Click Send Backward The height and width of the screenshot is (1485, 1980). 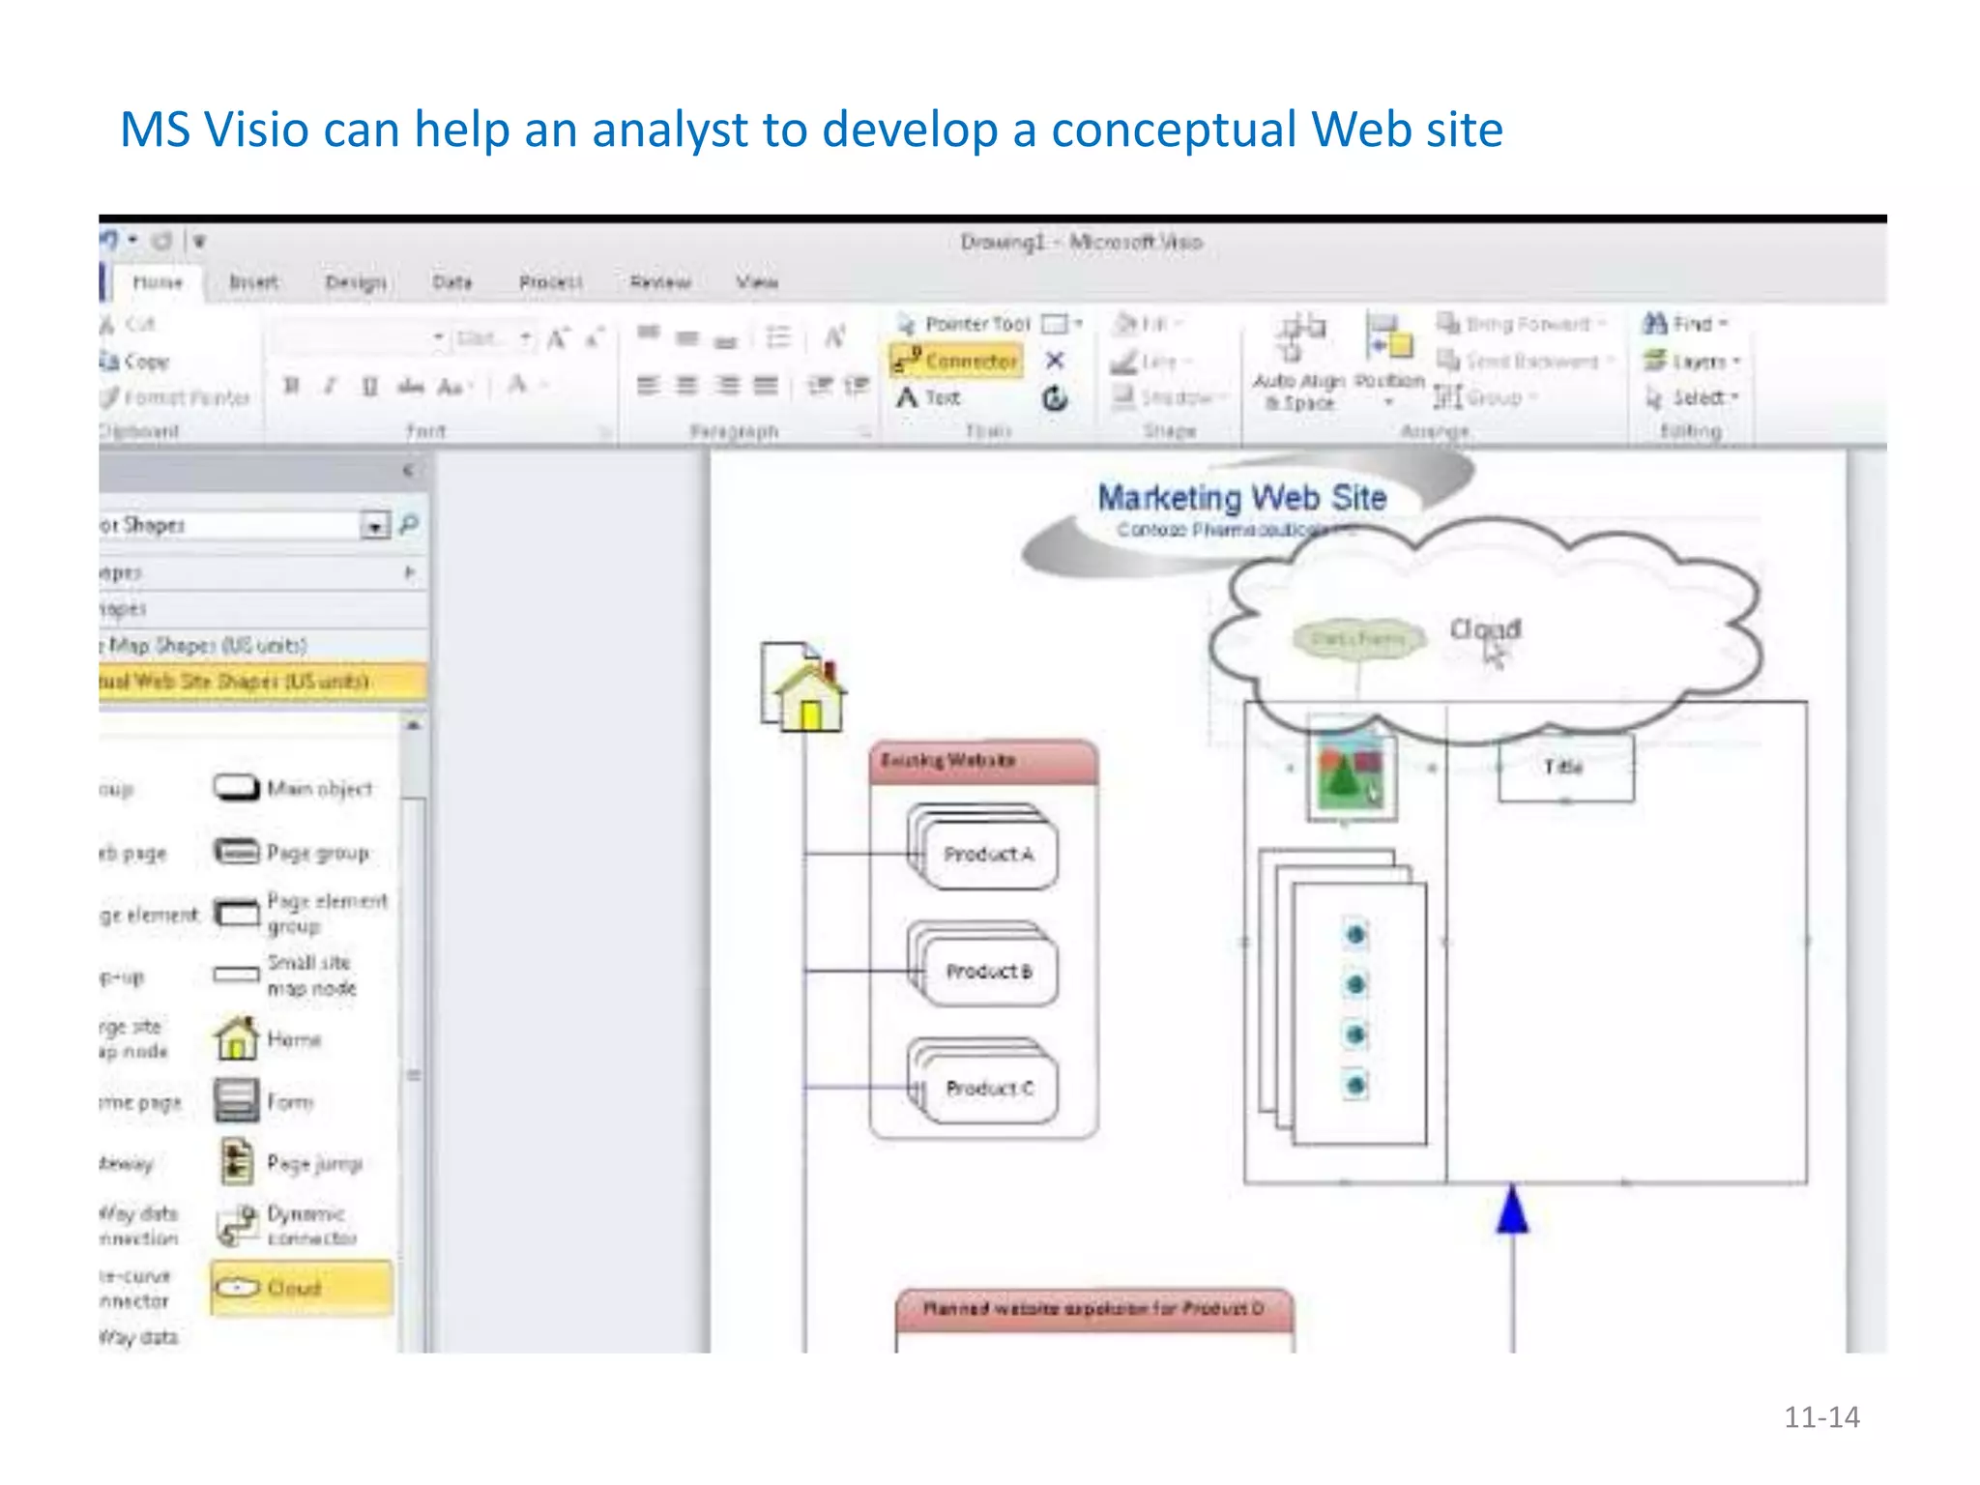pos(1525,361)
